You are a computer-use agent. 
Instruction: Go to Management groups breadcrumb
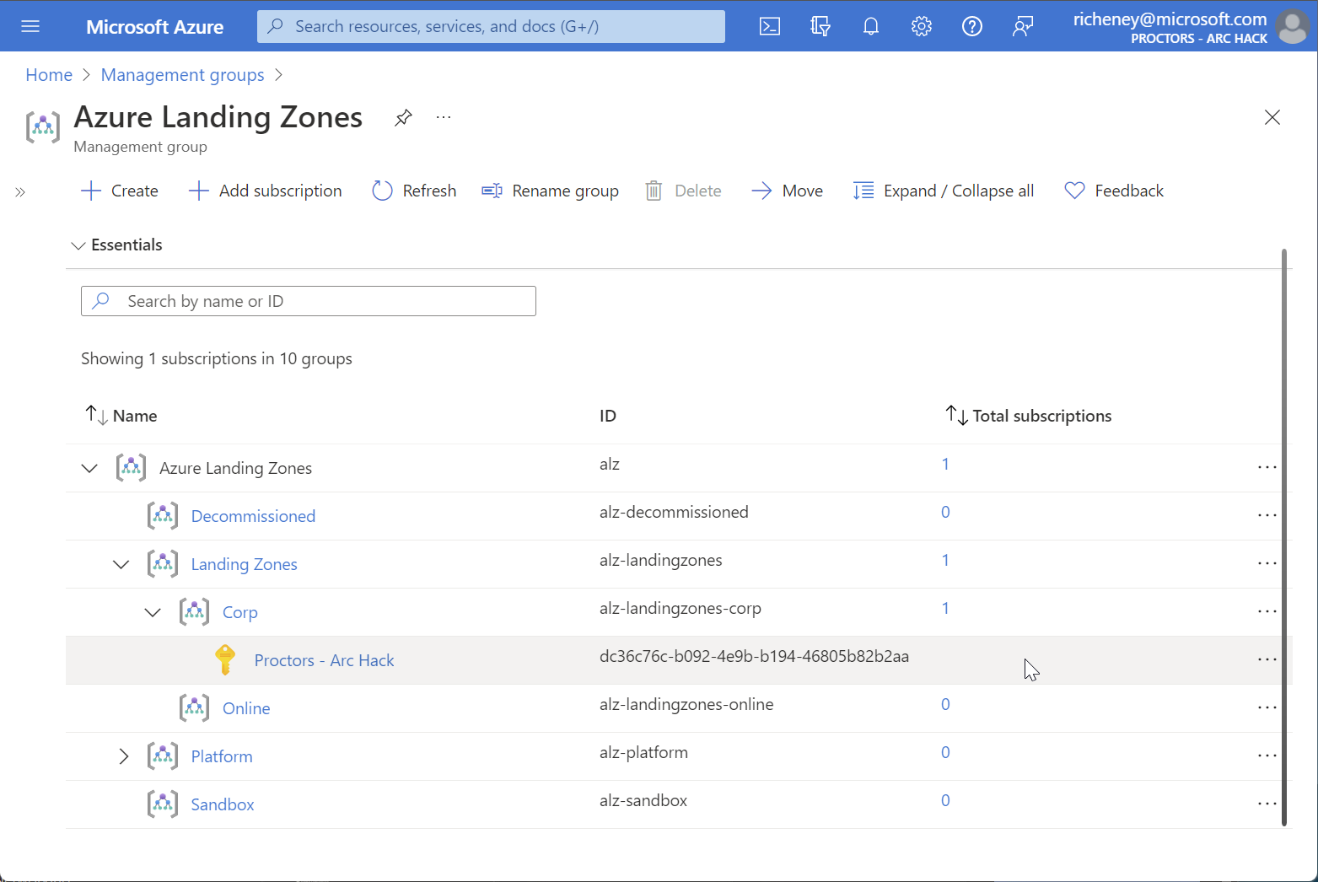182,75
